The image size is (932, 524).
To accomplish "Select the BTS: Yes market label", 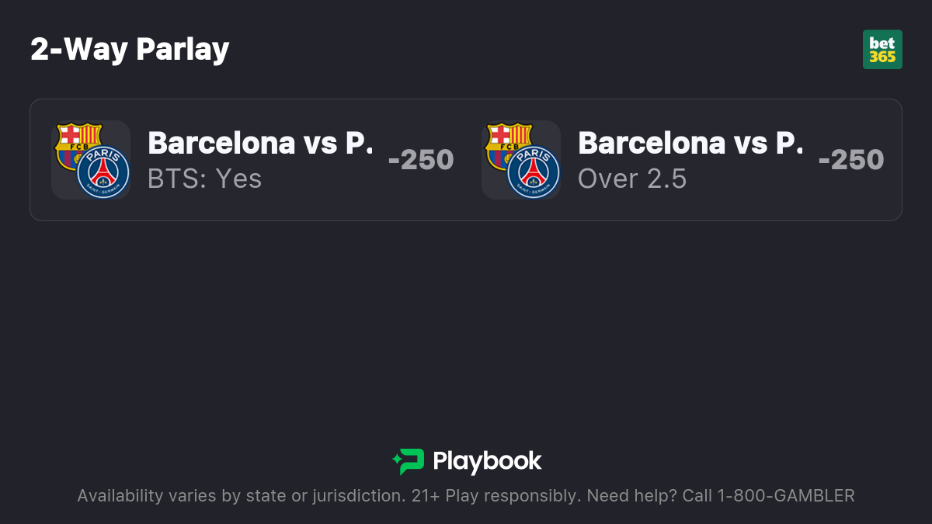I will coord(205,179).
